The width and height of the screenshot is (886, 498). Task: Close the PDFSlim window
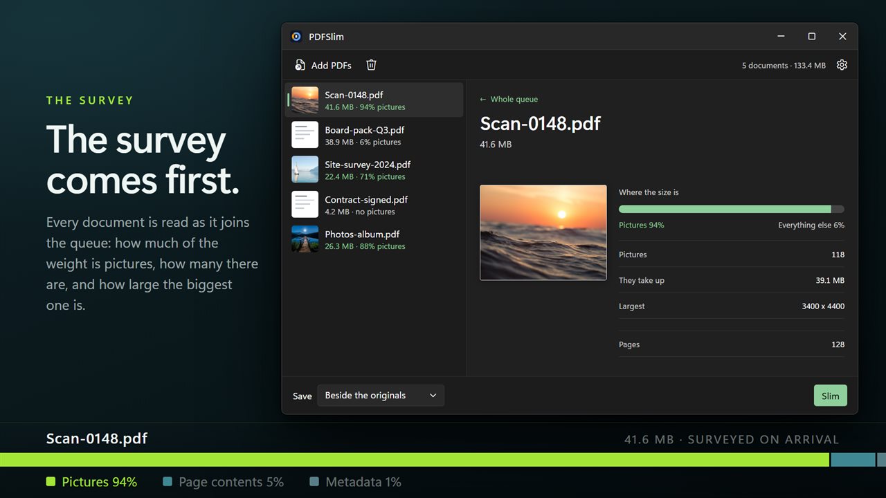tap(842, 37)
